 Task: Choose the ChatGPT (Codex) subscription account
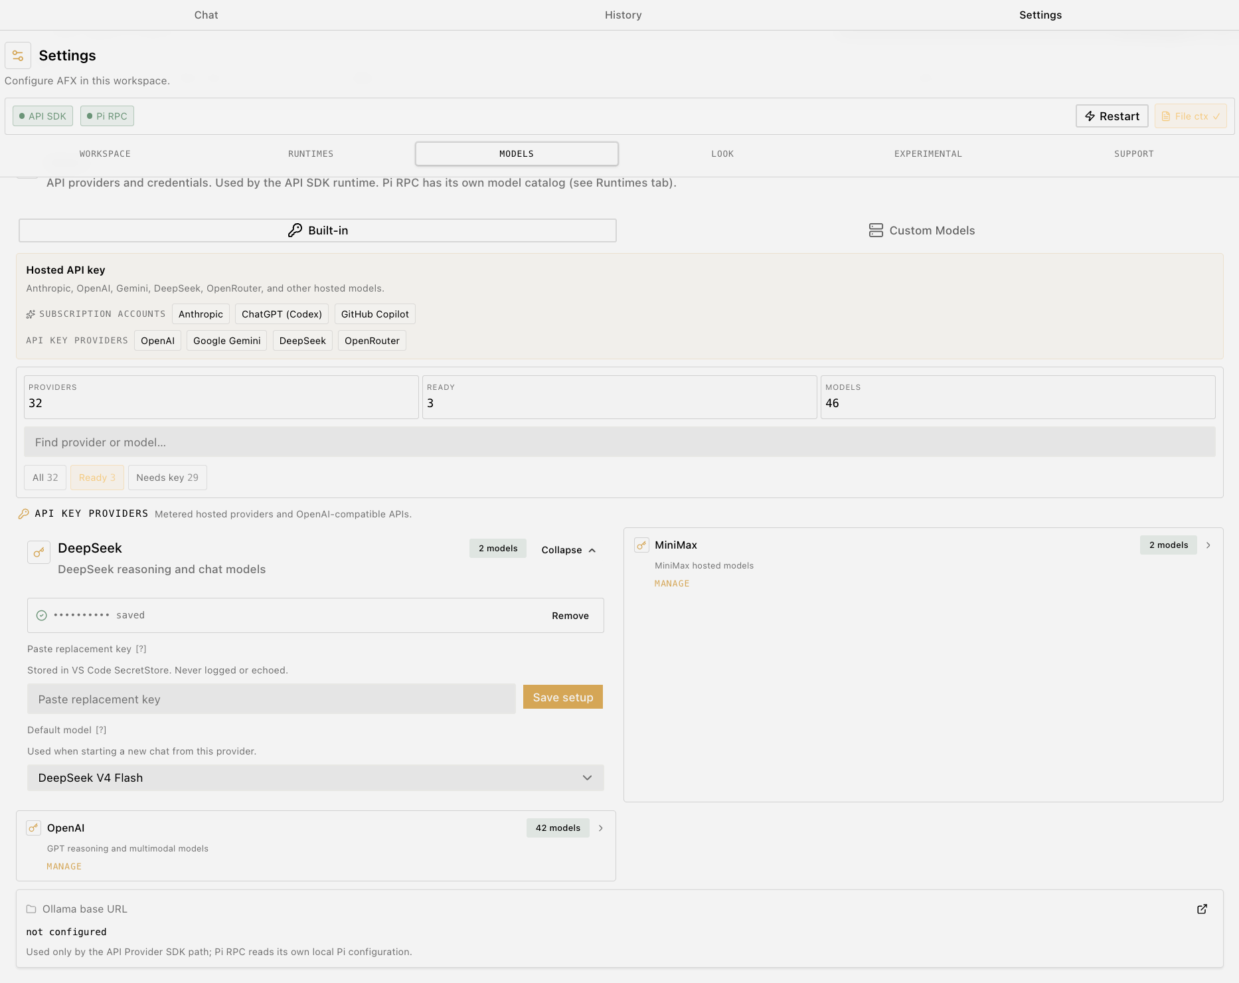click(x=282, y=314)
